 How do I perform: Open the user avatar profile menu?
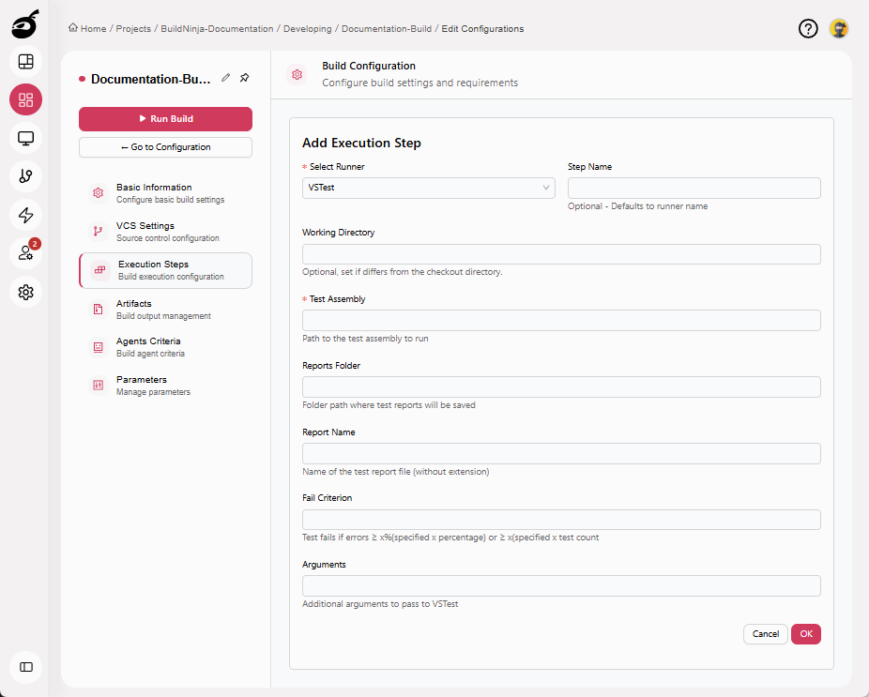(x=839, y=29)
